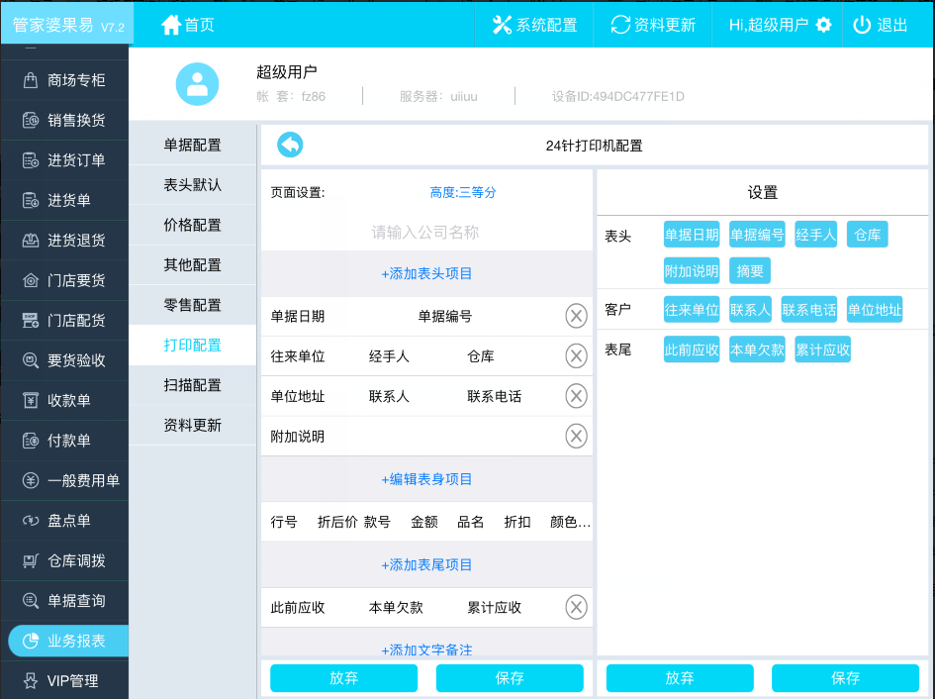Delete the 附加说明 row with X icon
935x699 pixels.
576,436
